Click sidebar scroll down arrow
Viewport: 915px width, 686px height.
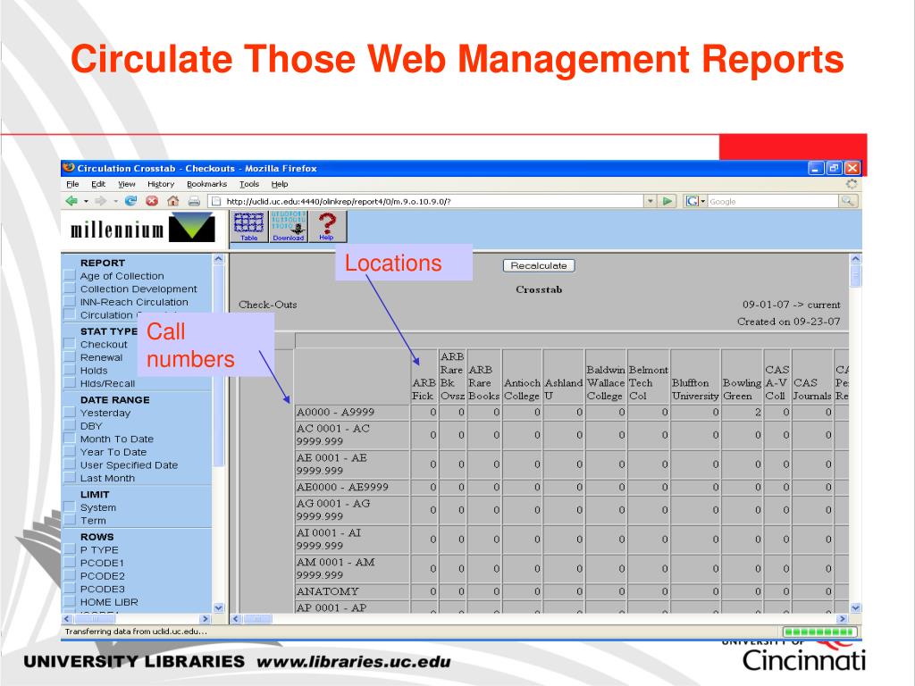pyautogui.click(x=219, y=607)
